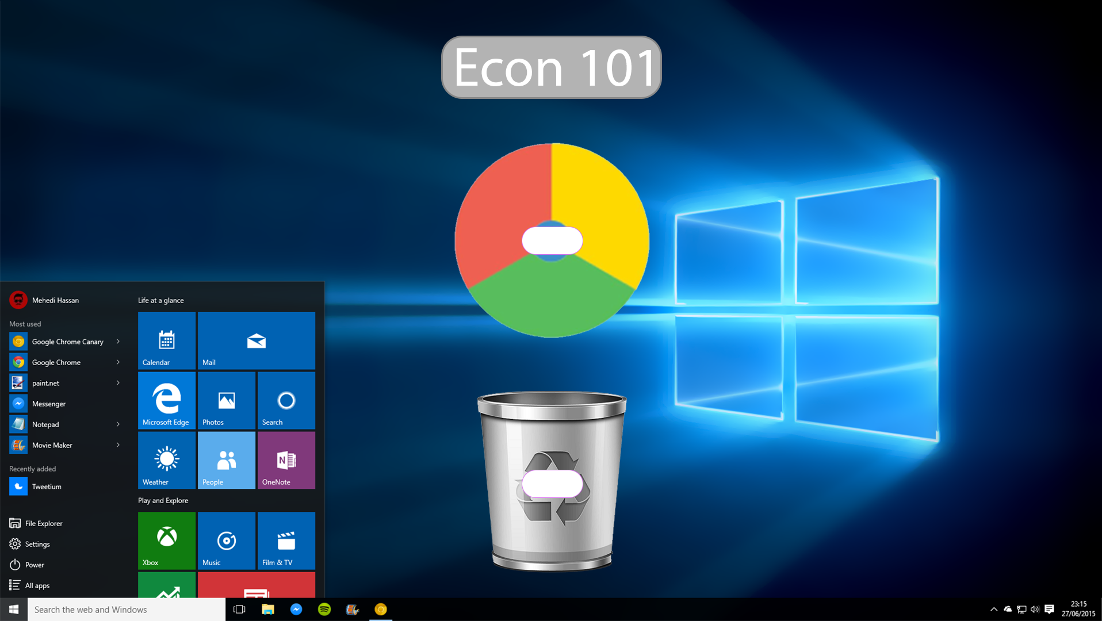Open the OneNote tile
The image size is (1102, 621).
click(286, 460)
